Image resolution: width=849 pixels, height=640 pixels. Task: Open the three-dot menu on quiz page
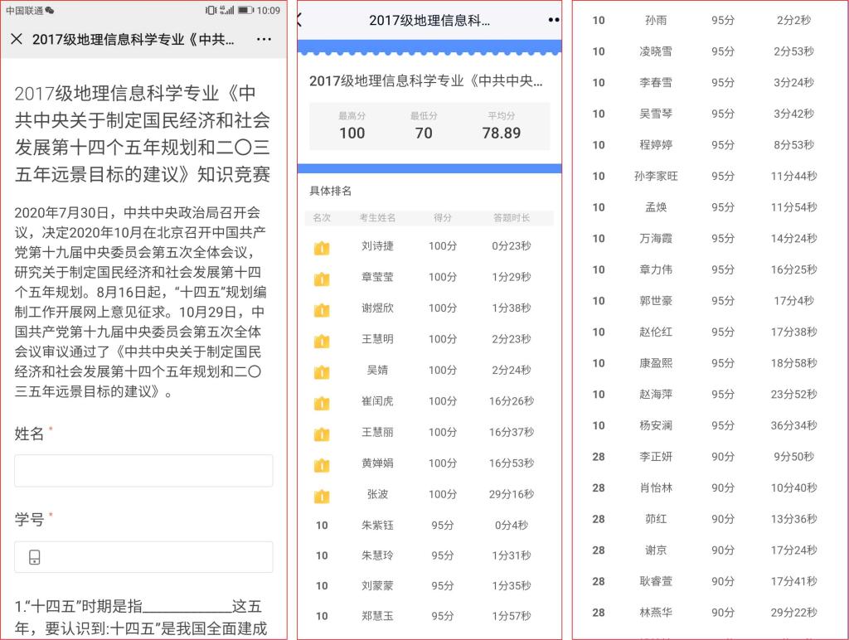click(264, 39)
